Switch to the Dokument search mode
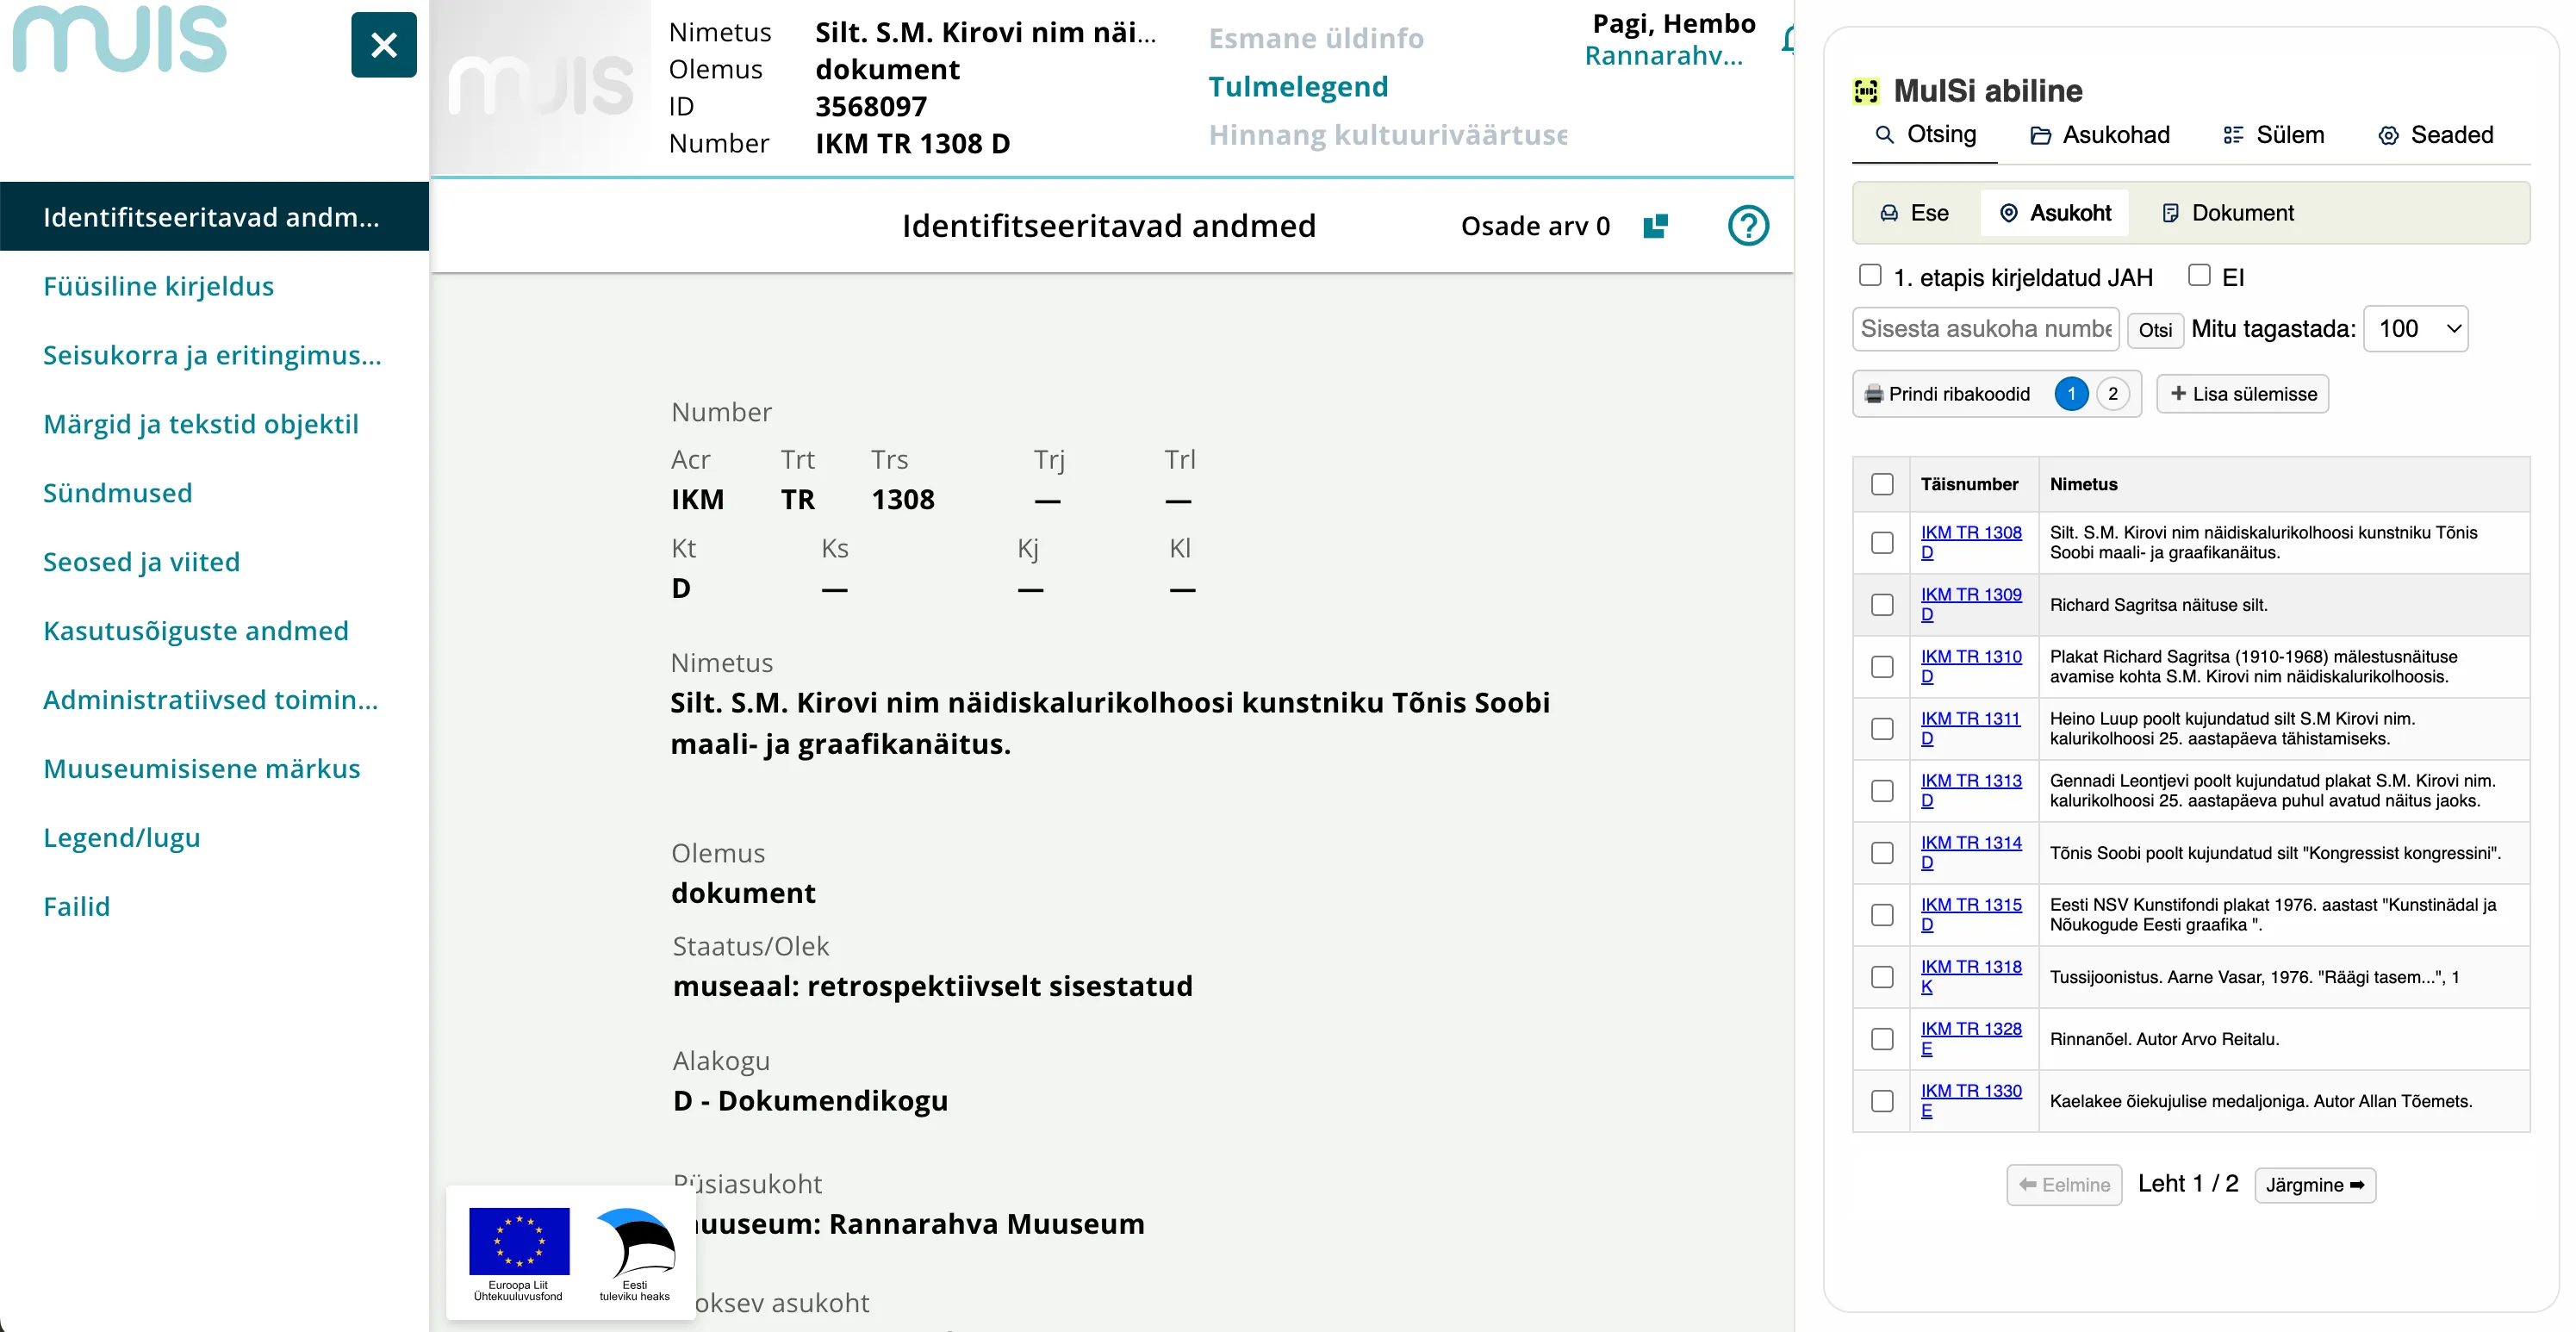Viewport: 2576px width, 1332px height. click(x=2228, y=213)
